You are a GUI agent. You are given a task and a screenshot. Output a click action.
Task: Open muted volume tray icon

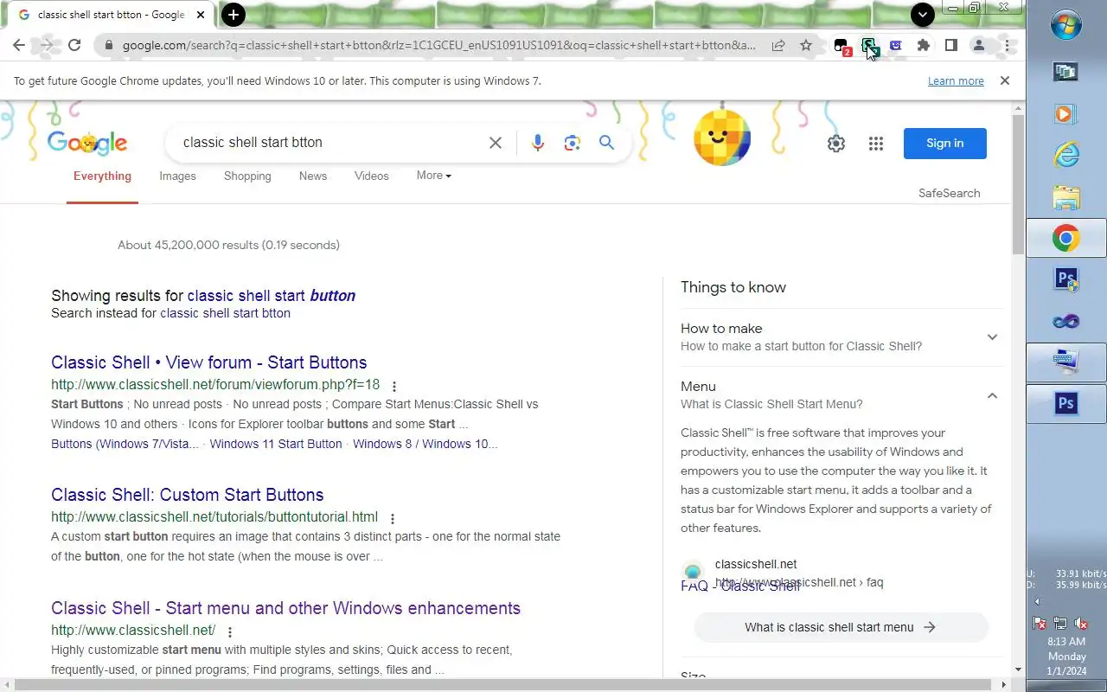(x=1081, y=623)
